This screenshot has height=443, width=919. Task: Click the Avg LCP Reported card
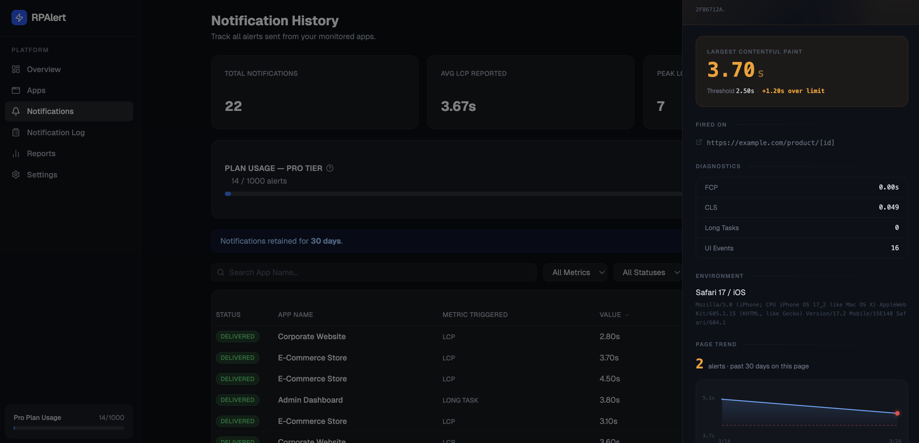(x=530, y=92)
